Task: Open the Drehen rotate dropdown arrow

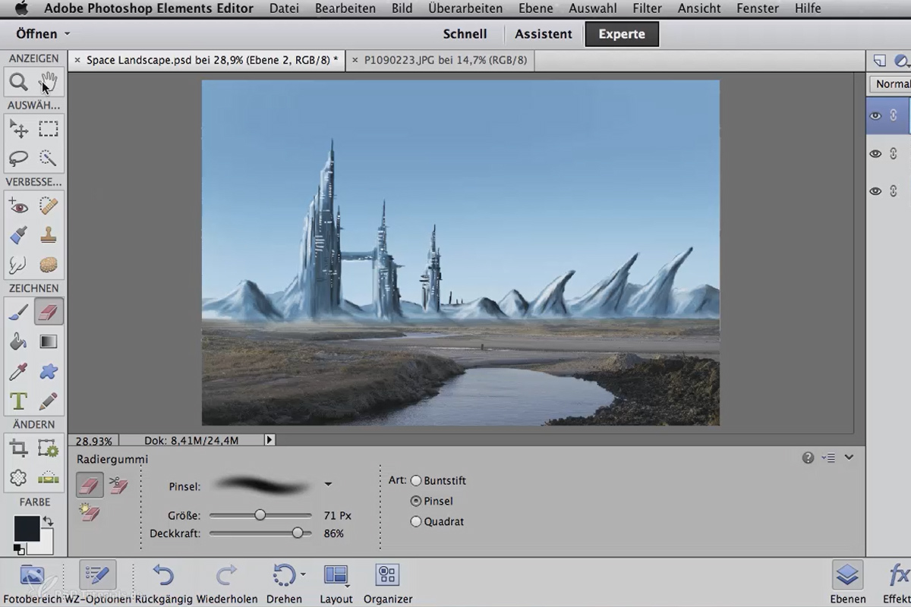Action: point(304,574)
